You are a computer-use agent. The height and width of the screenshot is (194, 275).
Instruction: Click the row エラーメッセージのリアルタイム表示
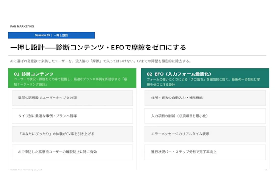(205, 134)
